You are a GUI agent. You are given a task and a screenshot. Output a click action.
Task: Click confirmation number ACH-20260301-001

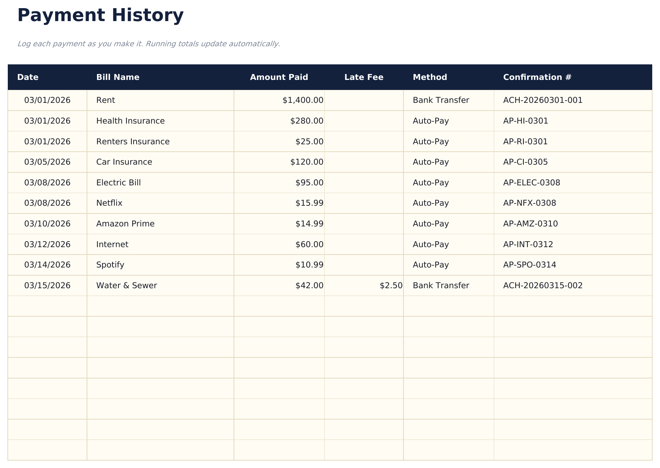click(x=542, y=100)
